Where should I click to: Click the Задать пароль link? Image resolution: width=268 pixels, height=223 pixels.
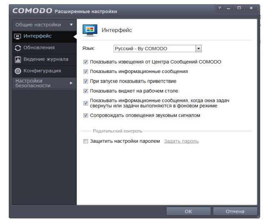(181, 141)
